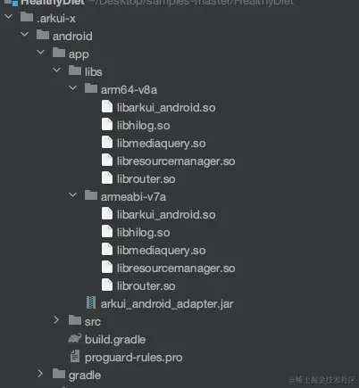Screen dimensions: 359x388
Task: Click the arkui_android_adapter.jar archive icon
Action: [x=91, y=302]
